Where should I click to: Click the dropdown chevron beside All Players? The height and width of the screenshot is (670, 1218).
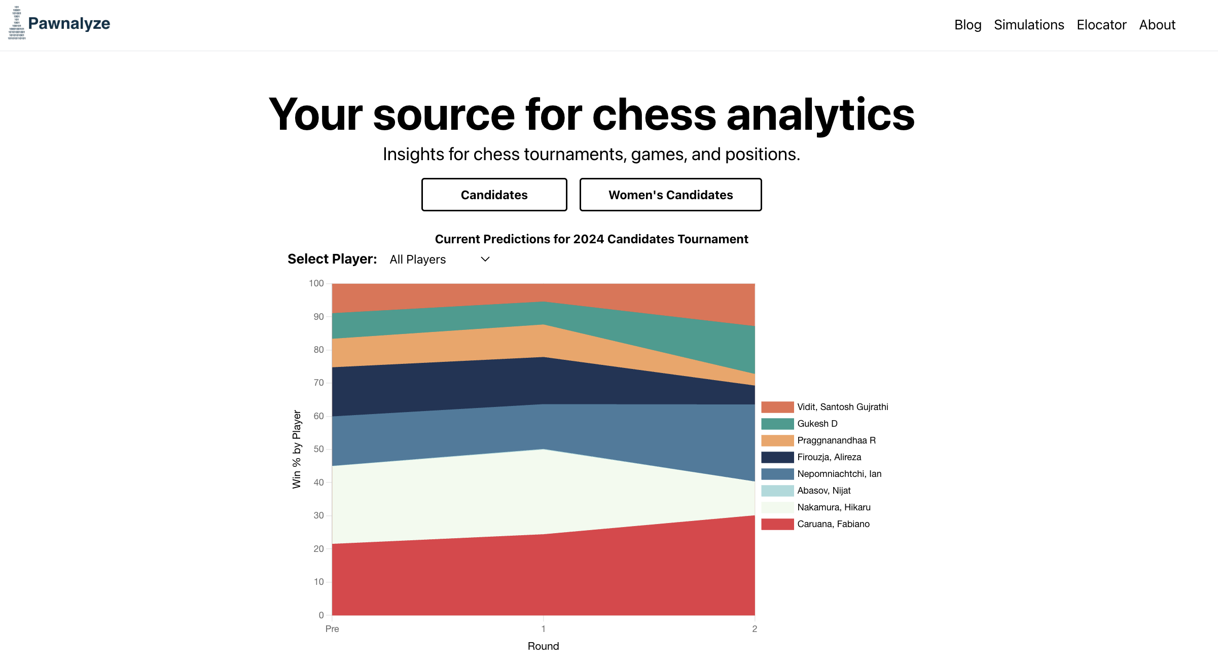485,259
